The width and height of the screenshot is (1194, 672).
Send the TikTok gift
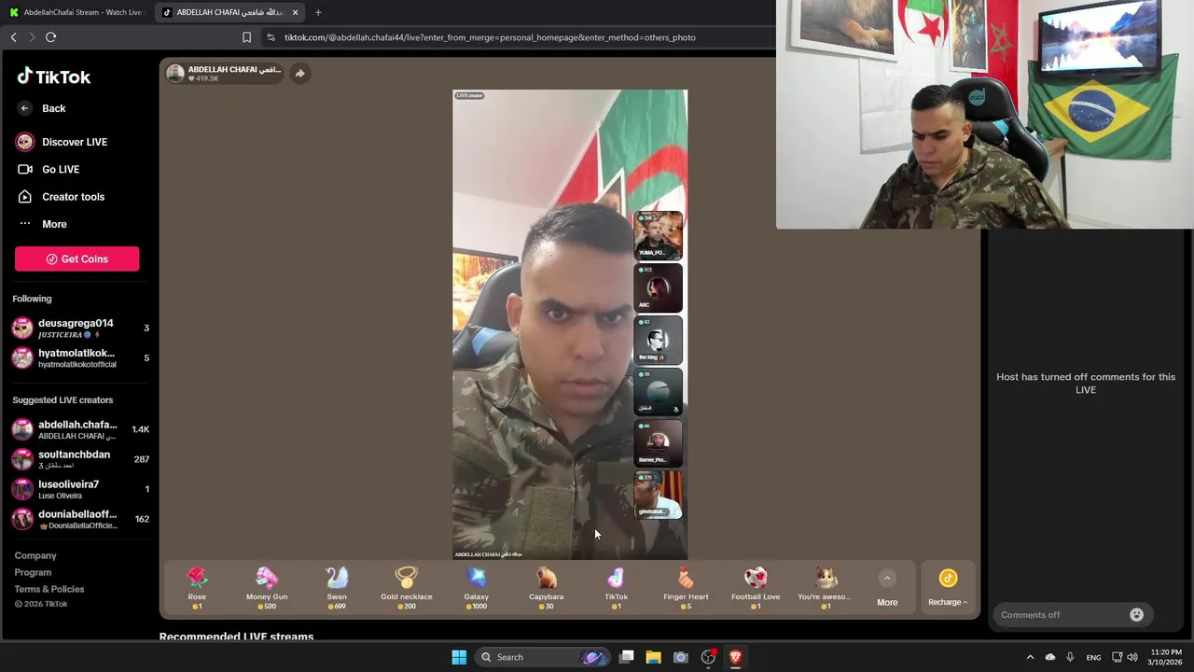617,588
